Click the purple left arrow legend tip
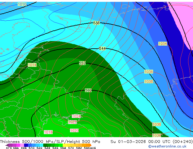 tap(7, 145)
